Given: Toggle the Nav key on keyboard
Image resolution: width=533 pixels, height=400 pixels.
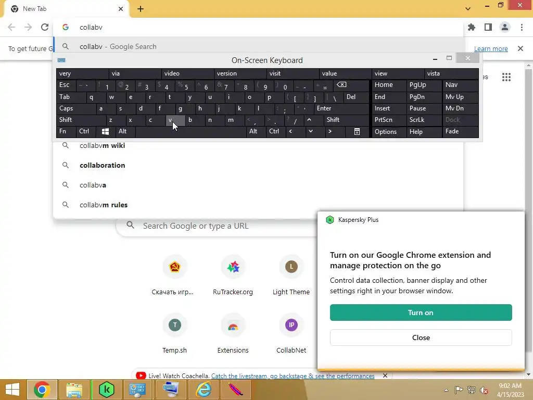Looking at the screenshot, I should click(460, 85).
